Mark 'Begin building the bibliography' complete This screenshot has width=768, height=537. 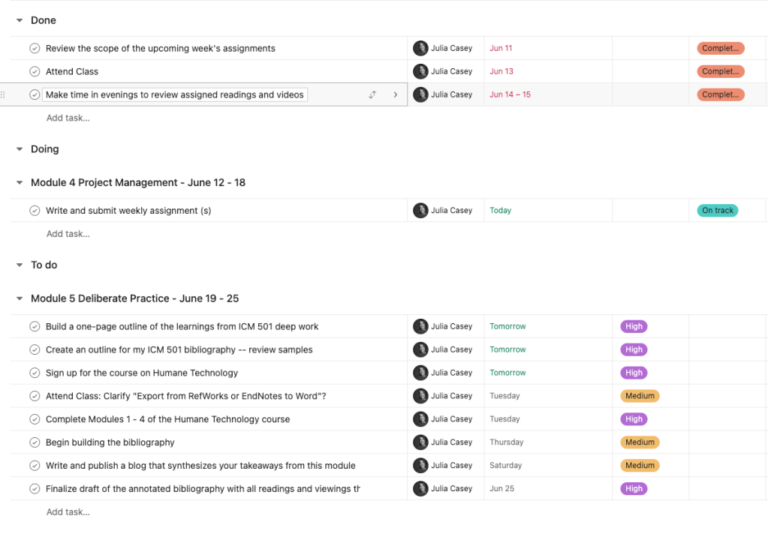point(35,442)
